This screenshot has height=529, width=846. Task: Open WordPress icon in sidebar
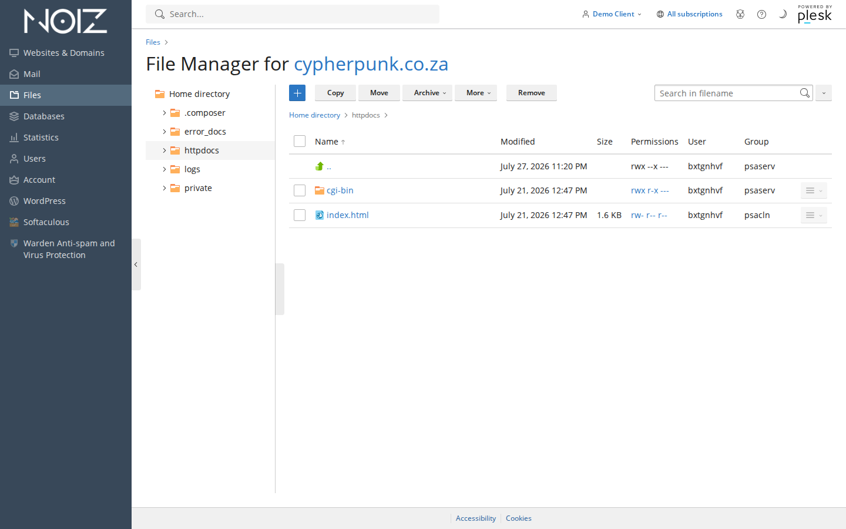pos(14,201)
